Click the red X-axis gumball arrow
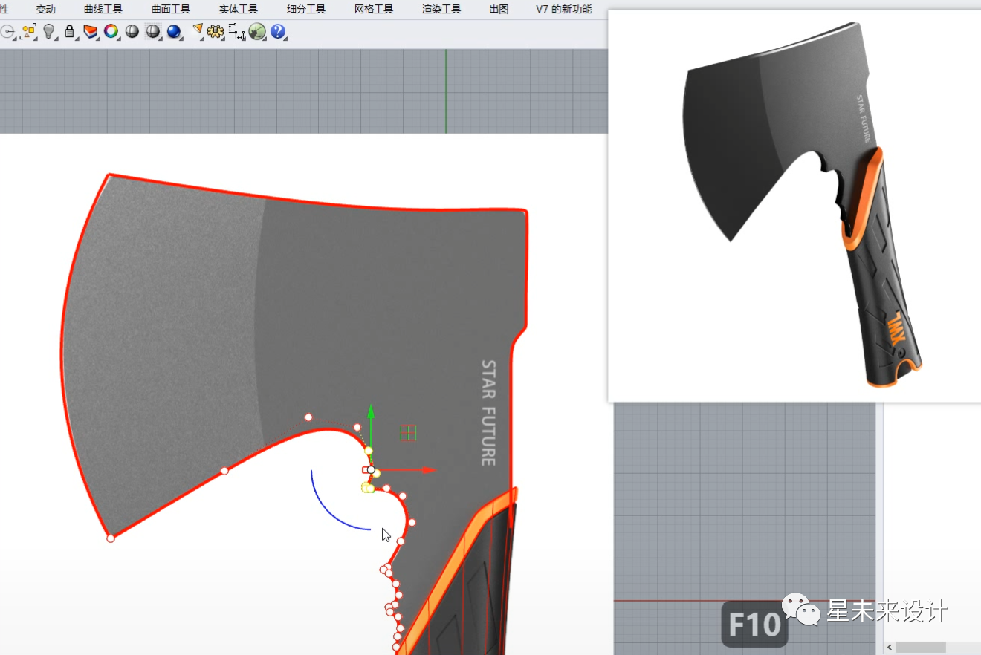Image resolution: width=981 pixels, height=655 pixels. click(x=428, y=470)
